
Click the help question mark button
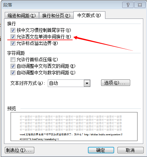click(128, 5)
